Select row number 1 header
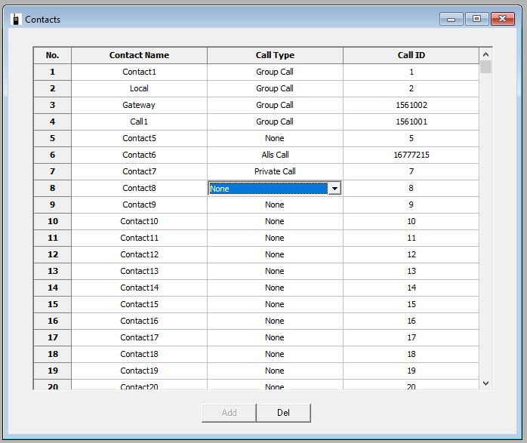Viewport: 527px width, 443px height. tap(52, 72)
